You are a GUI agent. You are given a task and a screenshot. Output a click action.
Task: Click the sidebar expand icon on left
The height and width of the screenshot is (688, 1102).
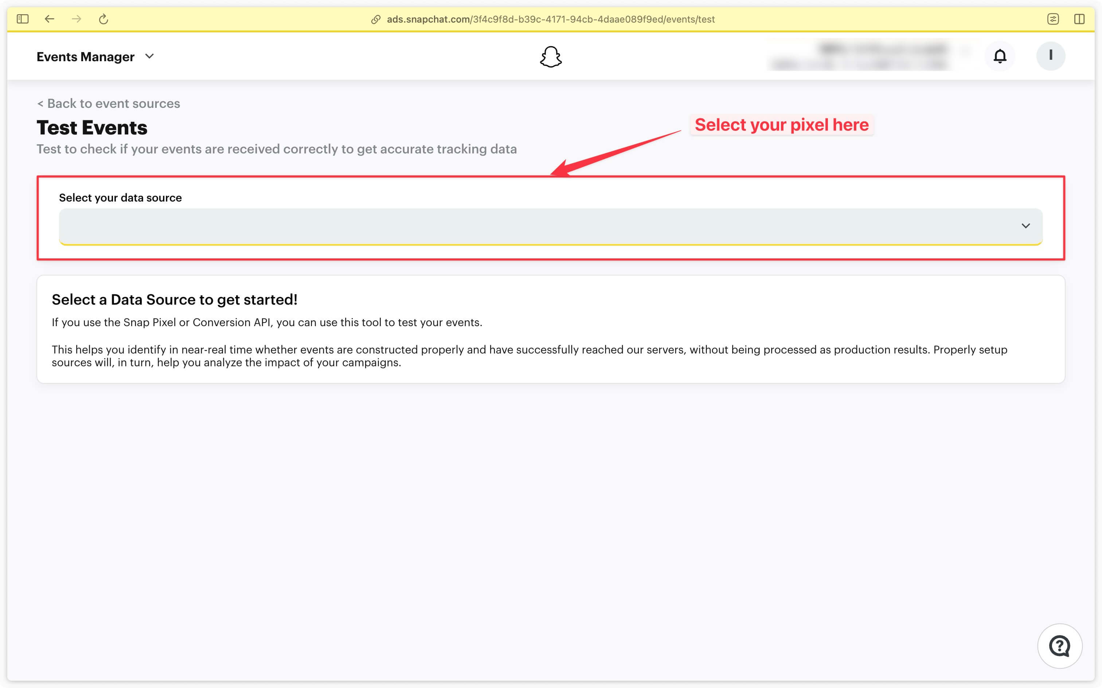point(23,18)
